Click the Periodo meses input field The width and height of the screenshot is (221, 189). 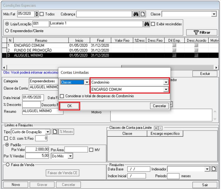[x=173, y=176]
